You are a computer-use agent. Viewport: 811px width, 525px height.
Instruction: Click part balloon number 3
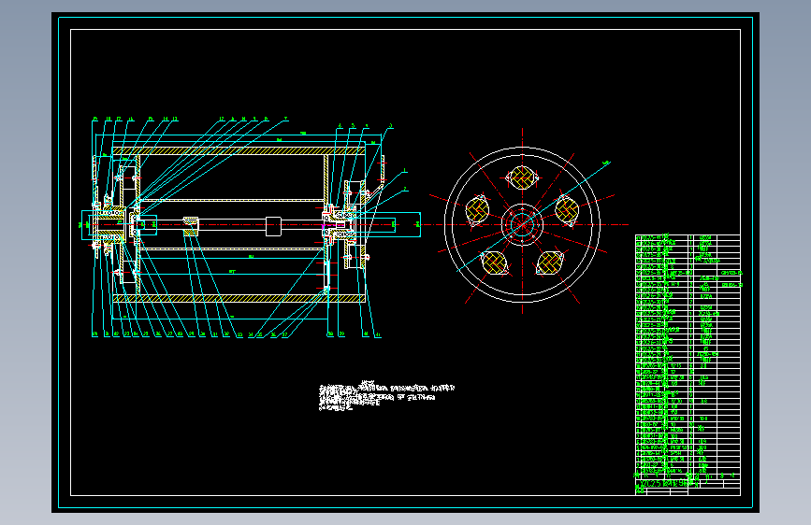(390, 125)
